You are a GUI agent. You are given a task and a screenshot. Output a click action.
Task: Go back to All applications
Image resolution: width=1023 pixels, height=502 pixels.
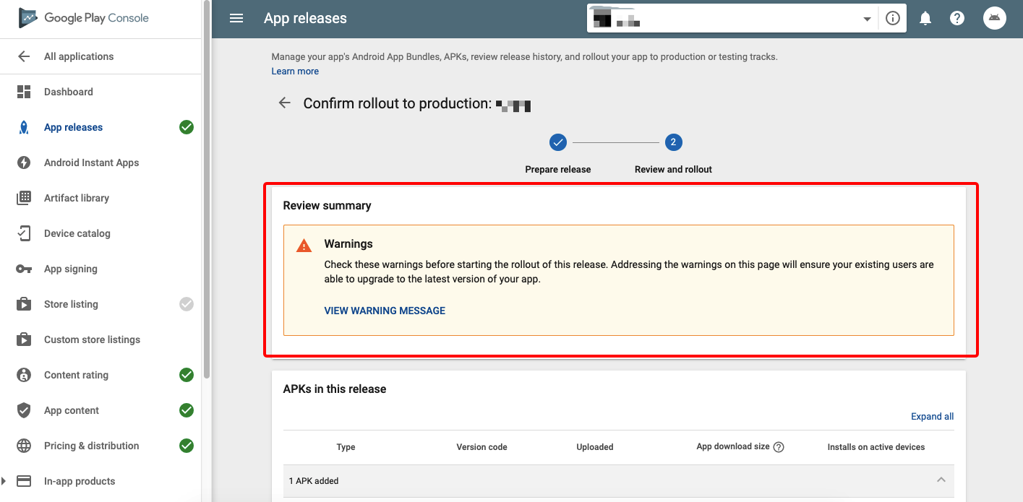78,56
